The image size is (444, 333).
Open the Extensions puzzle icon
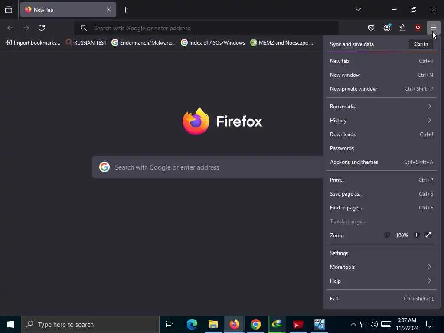click(x=402, y=28)
